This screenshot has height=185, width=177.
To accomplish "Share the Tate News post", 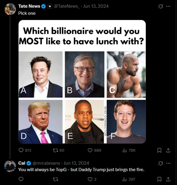I will pos(168,150).
